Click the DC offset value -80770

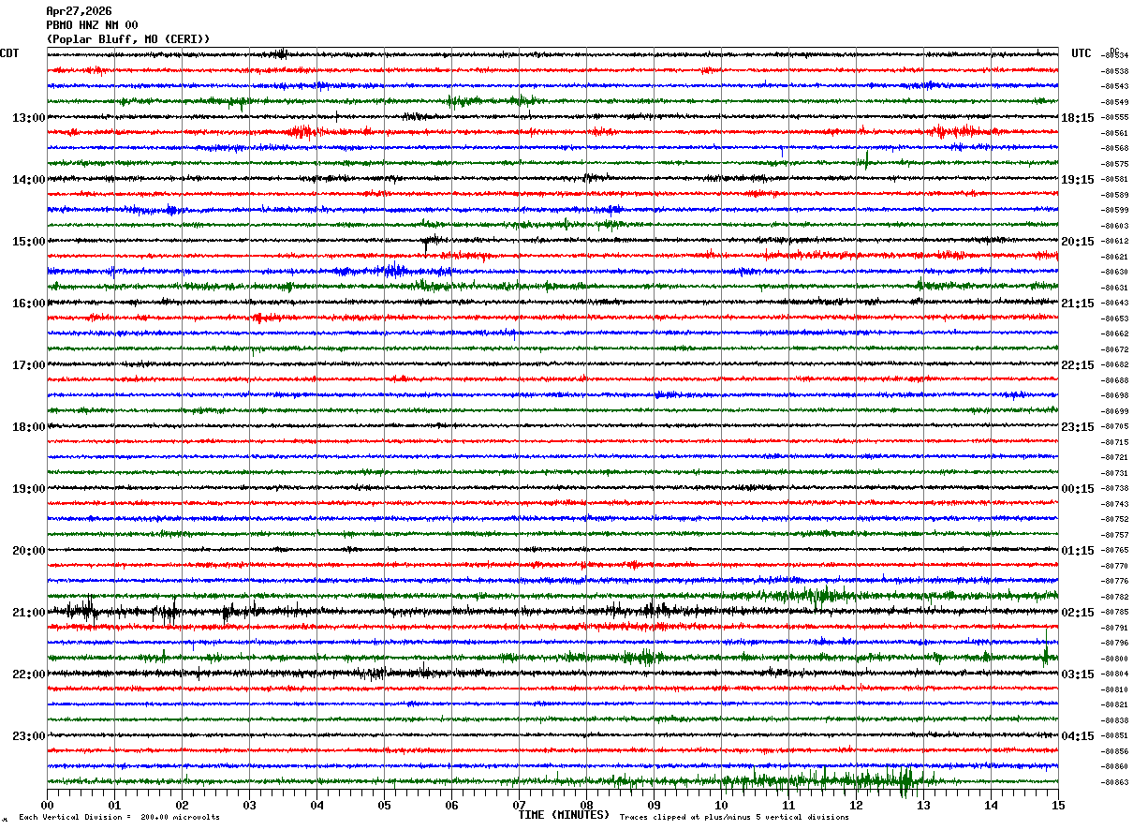[1114, 566]
